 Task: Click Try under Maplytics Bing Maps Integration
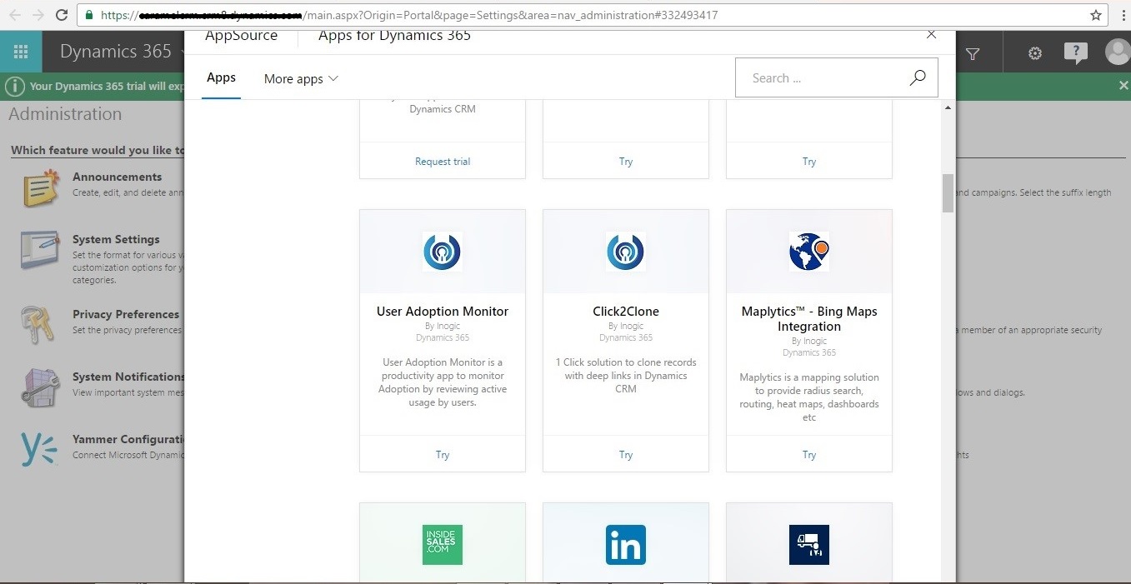coord(808,455)
